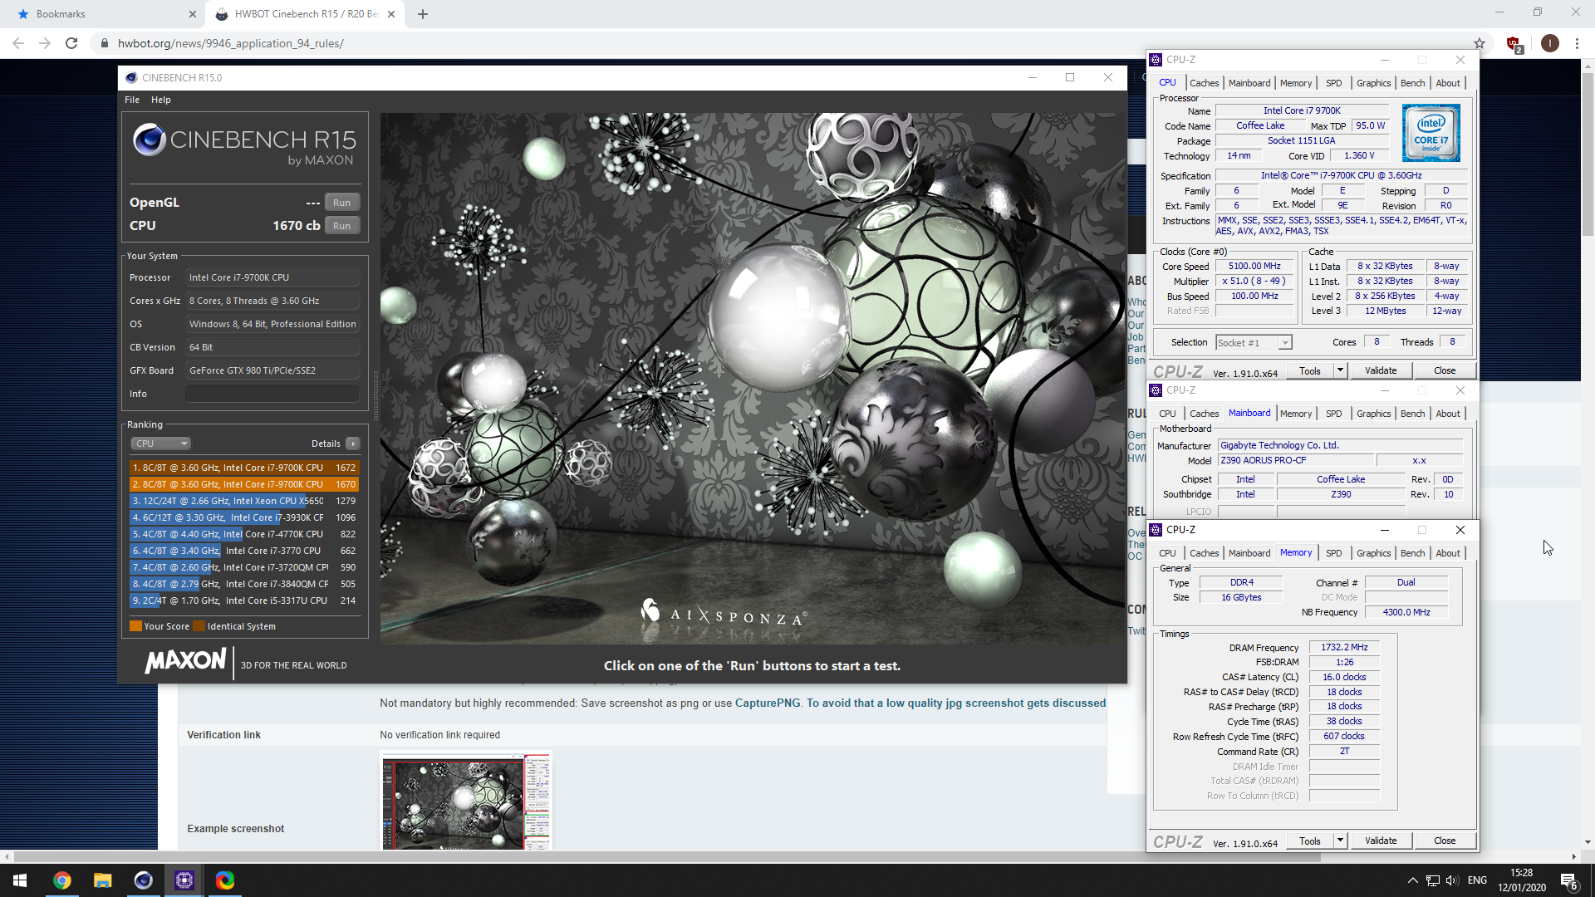The height and width of the screenshot is (897, 1595).
Task: Open a new Chrome tab
Action: coord(422,14)
